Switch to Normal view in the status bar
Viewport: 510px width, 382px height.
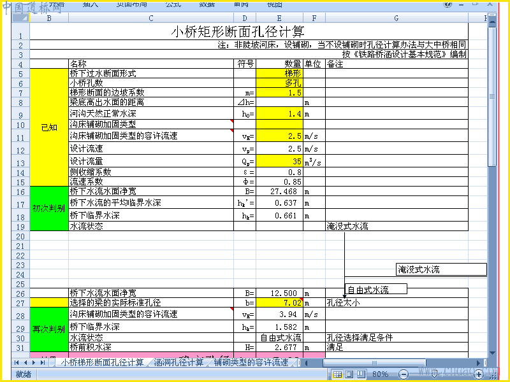(338, 374)
